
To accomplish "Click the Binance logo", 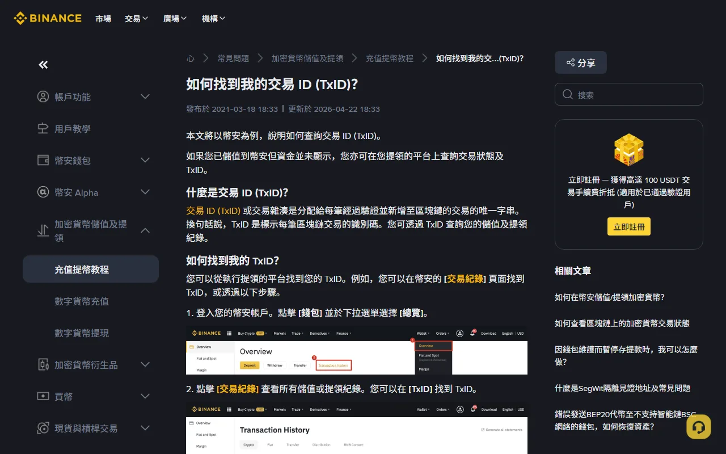I will [48, 18].
